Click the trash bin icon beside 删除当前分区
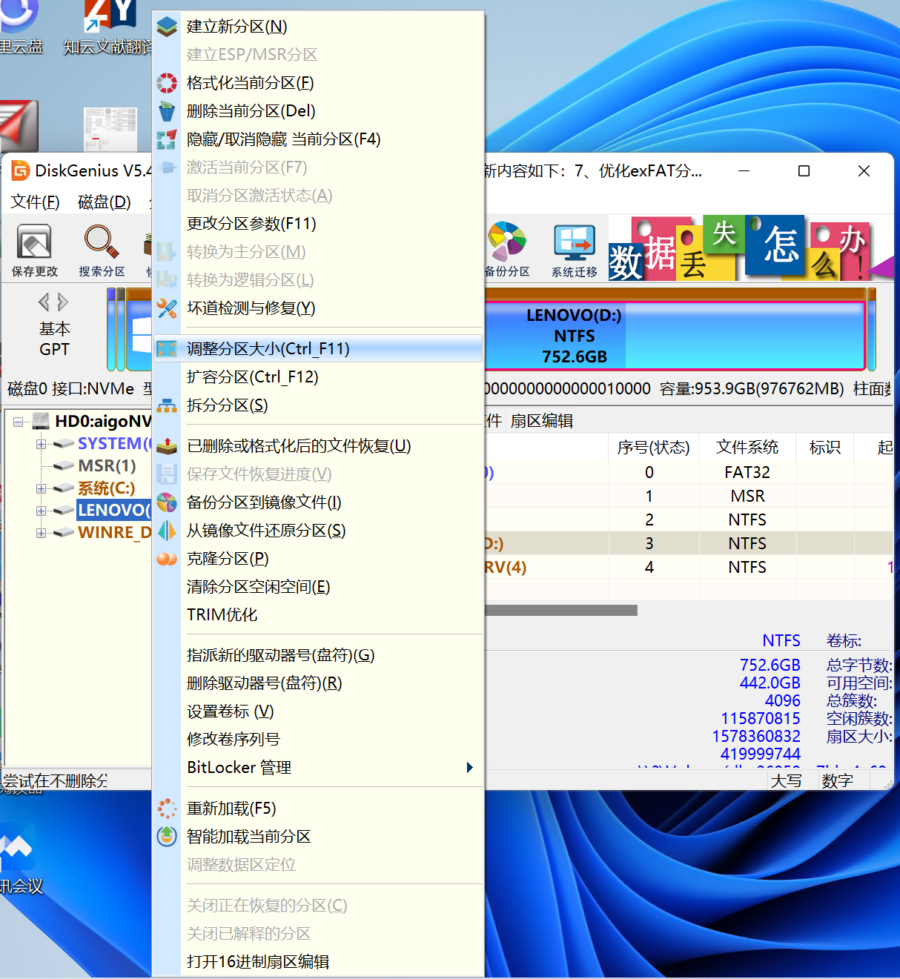 [167, 111]
